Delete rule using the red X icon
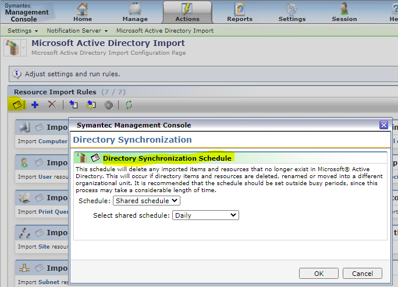The image size is (398, 287). pyautogui.click(x=52, y=104)
